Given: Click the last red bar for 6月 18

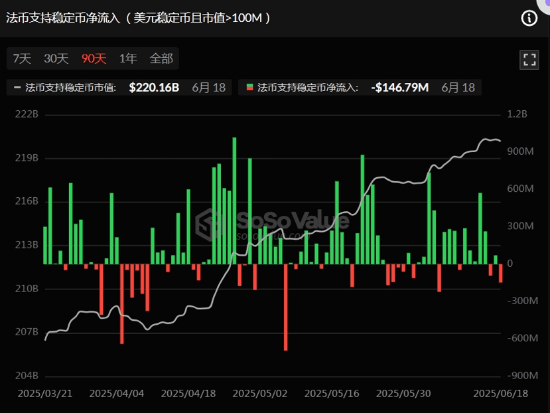Looking at the screenshot, I should pyautogui.click(x=500, y=273).
